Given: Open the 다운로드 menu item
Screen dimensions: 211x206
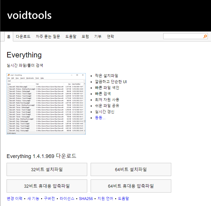Looking at the screenshot, I should (23, 37).
